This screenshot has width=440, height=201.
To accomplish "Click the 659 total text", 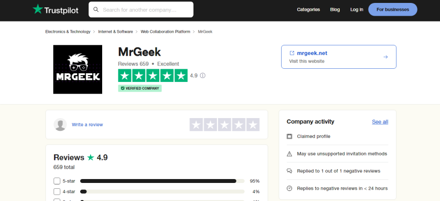I will click(64, 167).
